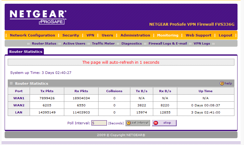Click the NETGEAR ProSafe logo
The width and height of the screenshot is (244, 145).
tap(38, 17)
